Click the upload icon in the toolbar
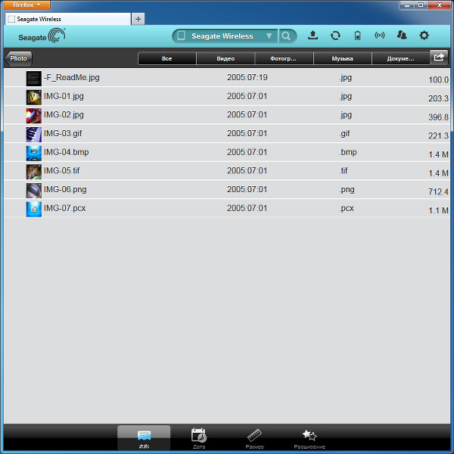The width and height of the screenshot is (454, 454). [313, 36]
